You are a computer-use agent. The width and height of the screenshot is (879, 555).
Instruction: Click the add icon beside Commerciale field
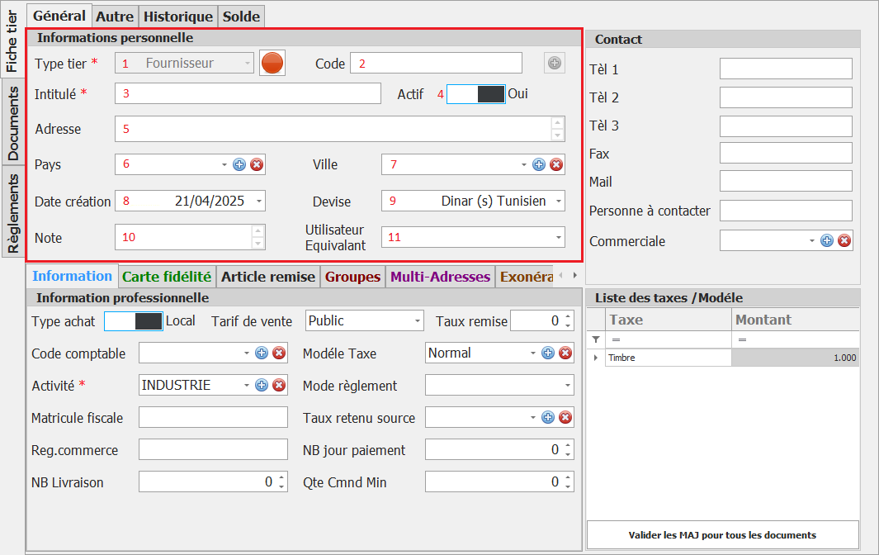(x=827, y=240)
